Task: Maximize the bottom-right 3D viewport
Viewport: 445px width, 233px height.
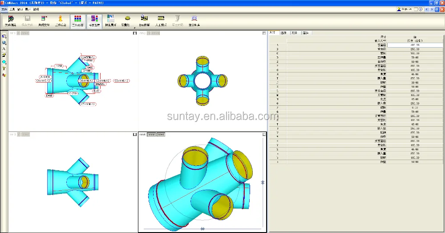Action: pyautogui.click(x=264, y=135)
